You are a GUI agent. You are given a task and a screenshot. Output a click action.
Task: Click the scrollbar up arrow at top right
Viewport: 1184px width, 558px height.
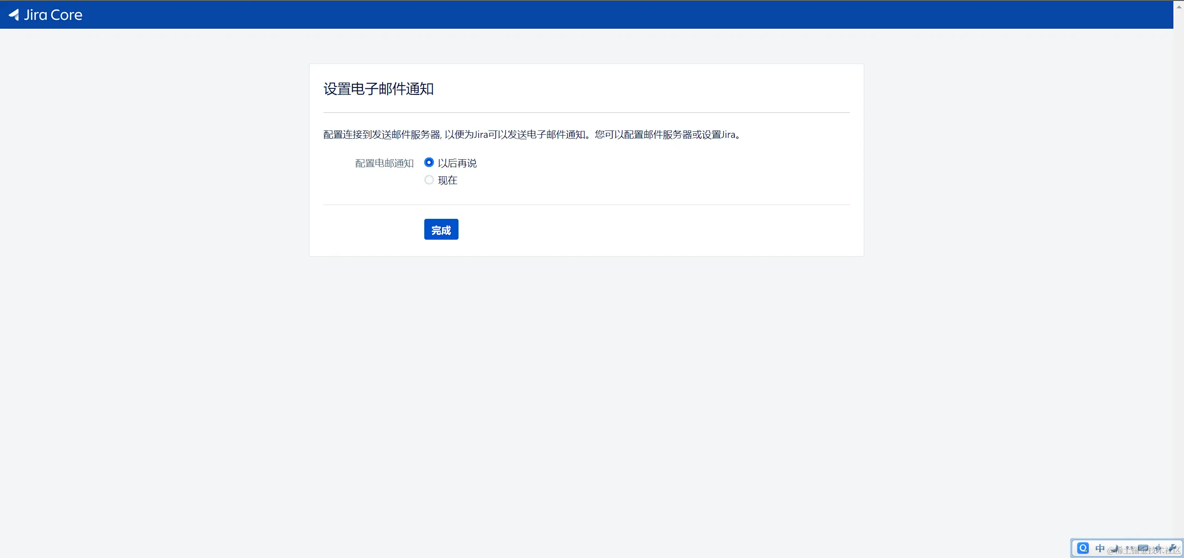[1179, 6]
